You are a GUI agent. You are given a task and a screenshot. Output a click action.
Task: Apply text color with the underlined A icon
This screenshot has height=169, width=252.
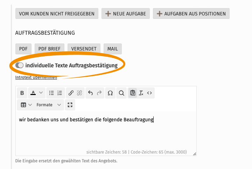click(33, 93)
